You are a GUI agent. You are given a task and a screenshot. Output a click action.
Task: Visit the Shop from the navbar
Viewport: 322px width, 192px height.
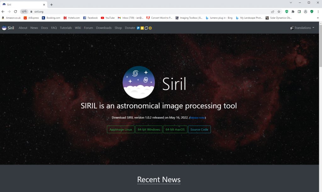[x=118, y=28]
